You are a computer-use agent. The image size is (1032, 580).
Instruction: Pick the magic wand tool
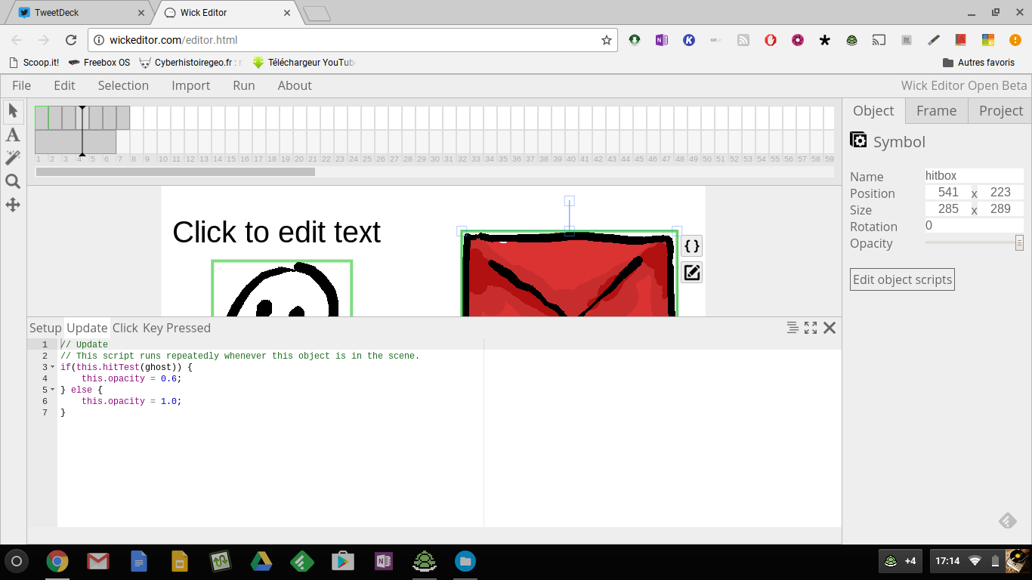(13, 158)
